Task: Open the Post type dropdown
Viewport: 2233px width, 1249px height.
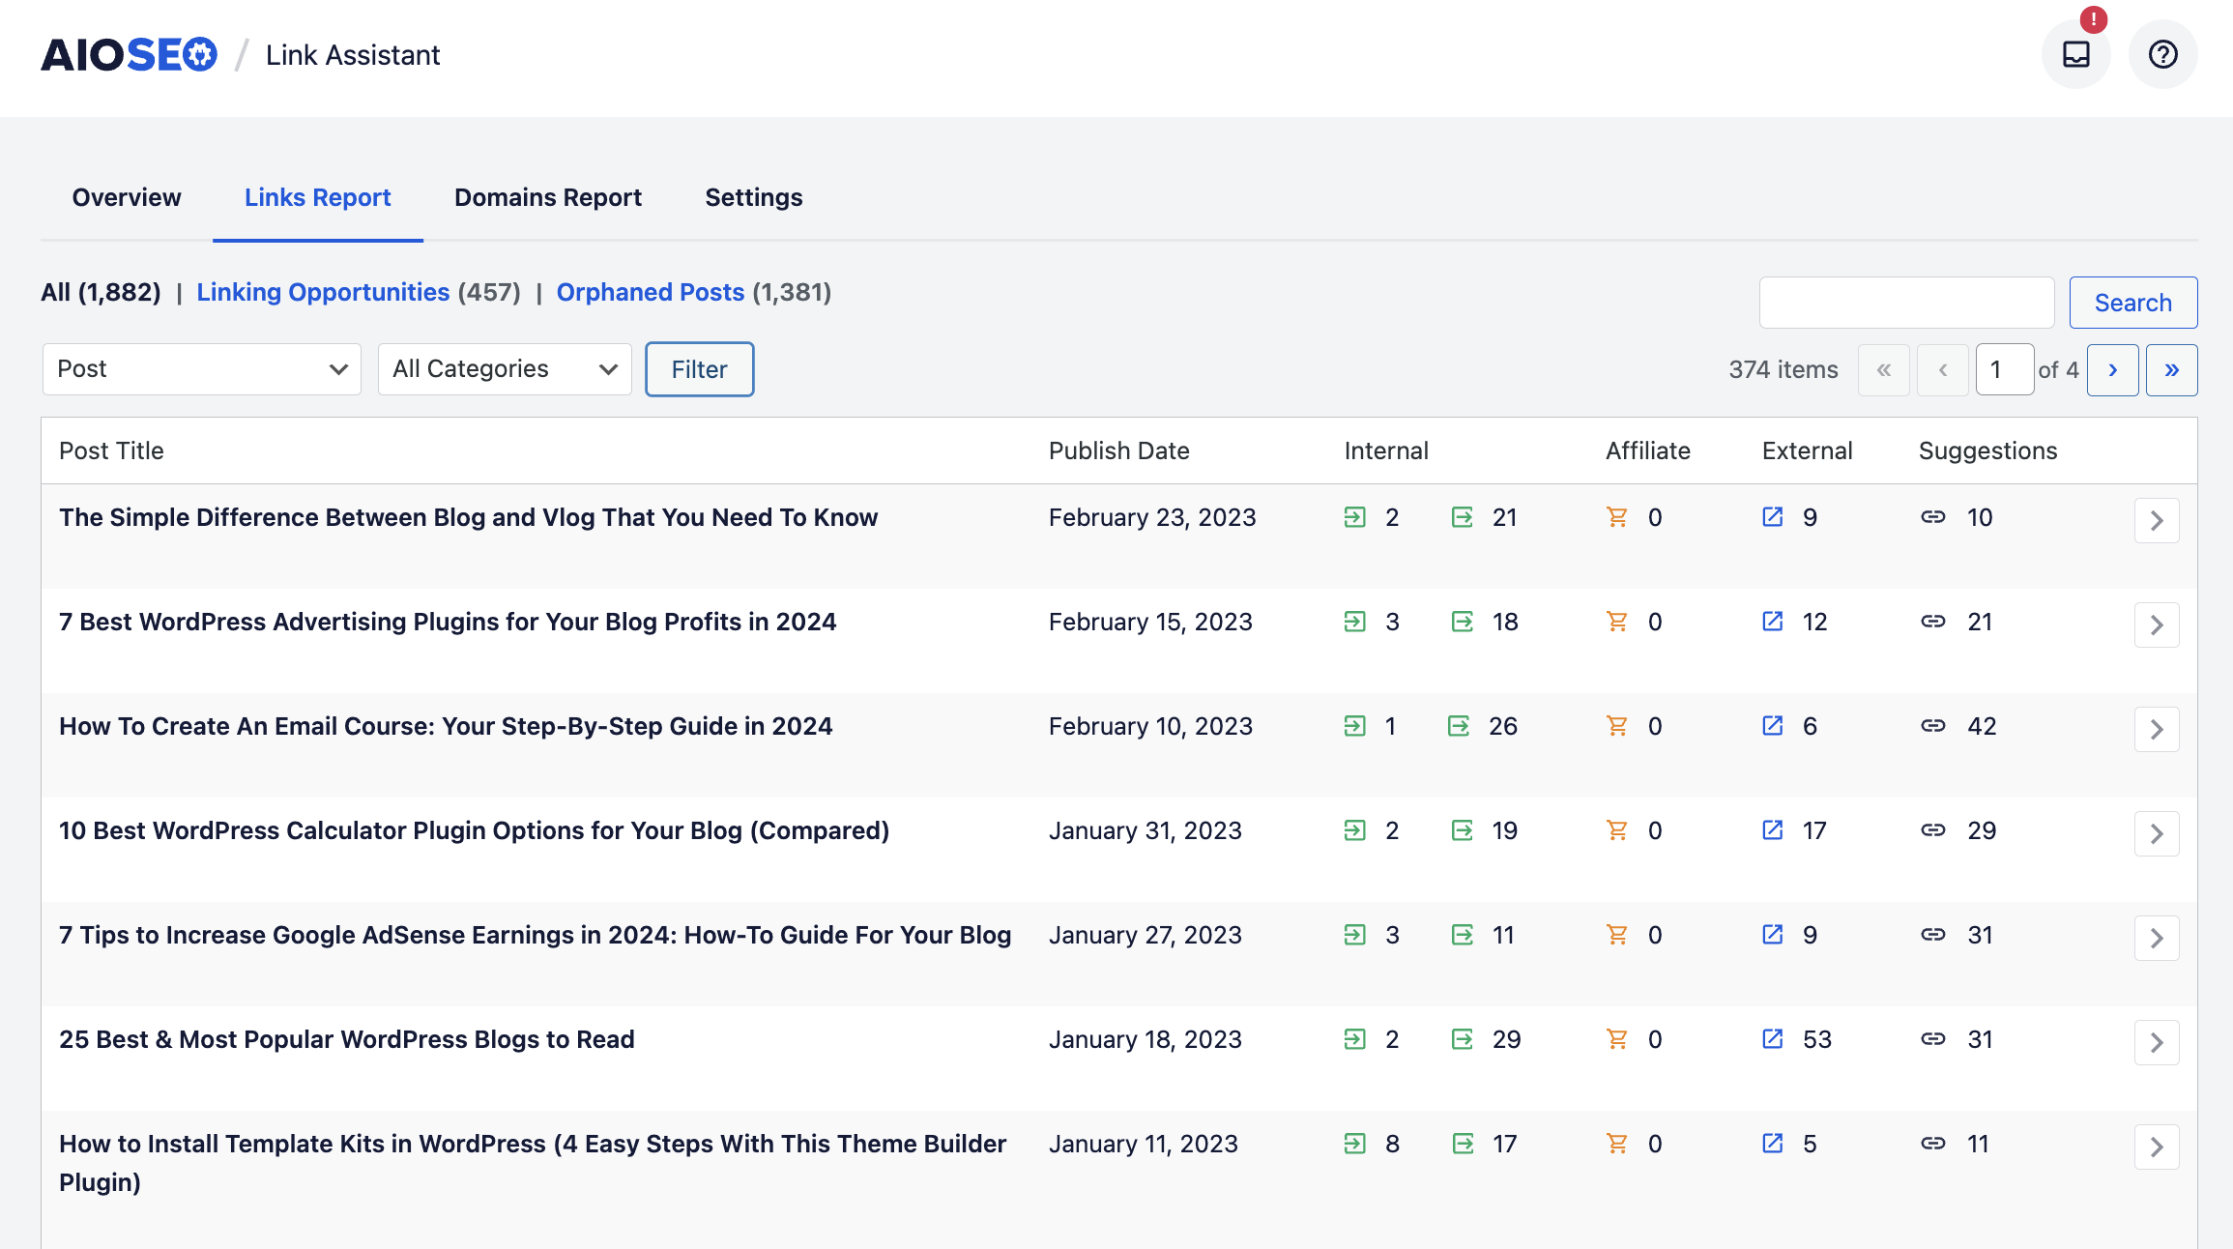Action: [x=201, y=369]
